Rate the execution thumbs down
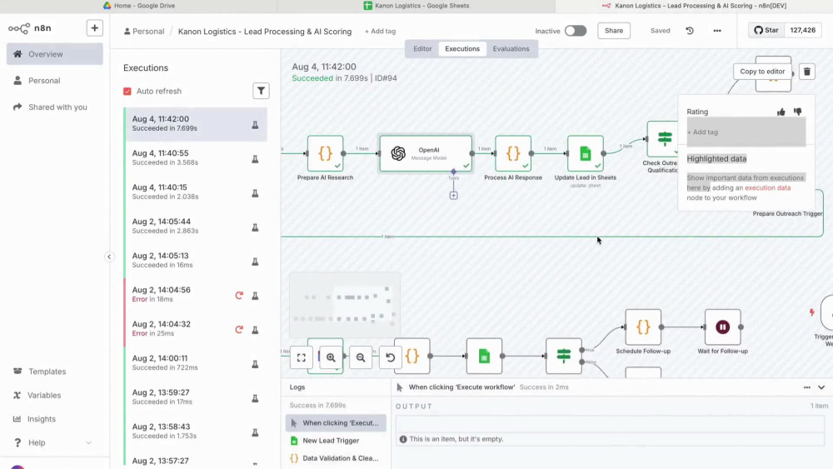This screenshot has width=833, height=469. click(797, 112)
